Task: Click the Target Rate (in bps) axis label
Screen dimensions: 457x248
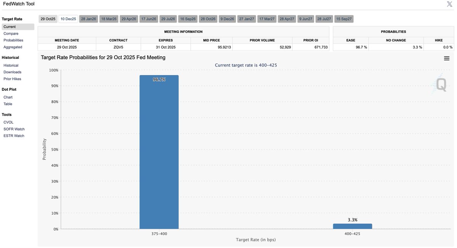Action: pos(256,240)
